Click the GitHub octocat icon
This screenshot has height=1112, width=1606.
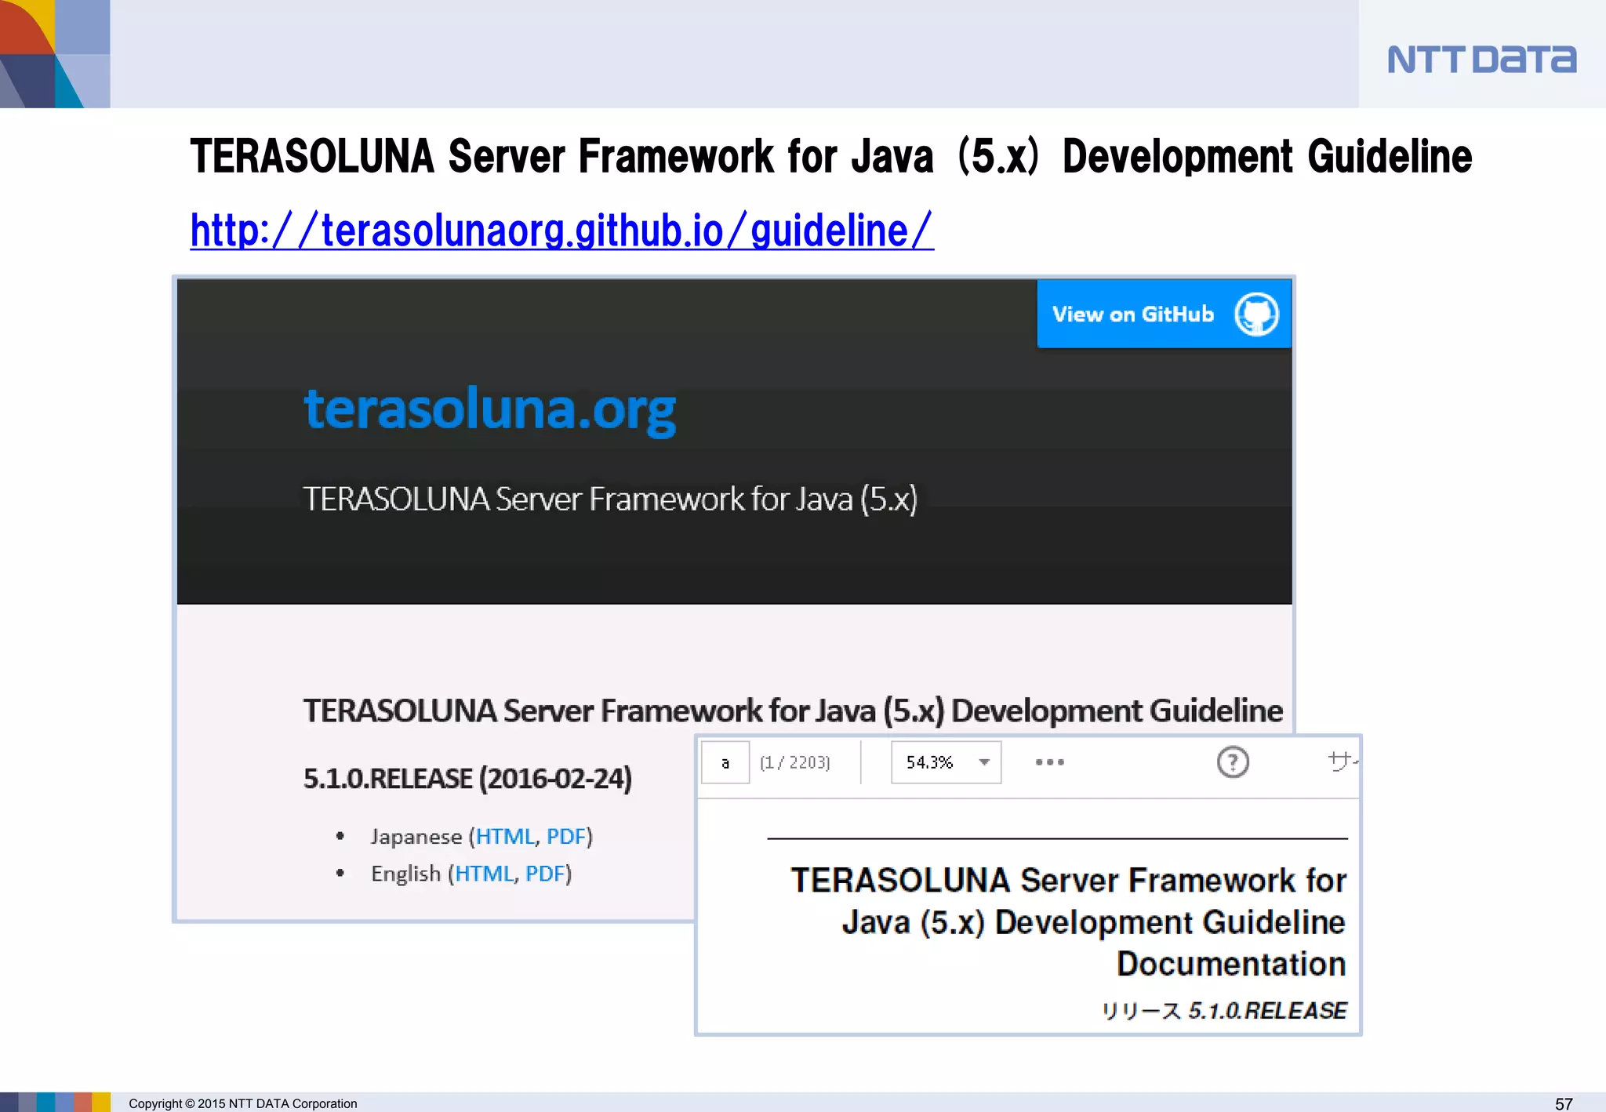click(x=1256, y=314)
